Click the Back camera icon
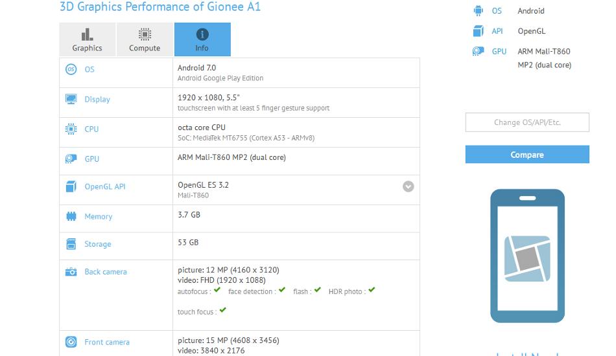The image size is (616, 356). [71, 272]
